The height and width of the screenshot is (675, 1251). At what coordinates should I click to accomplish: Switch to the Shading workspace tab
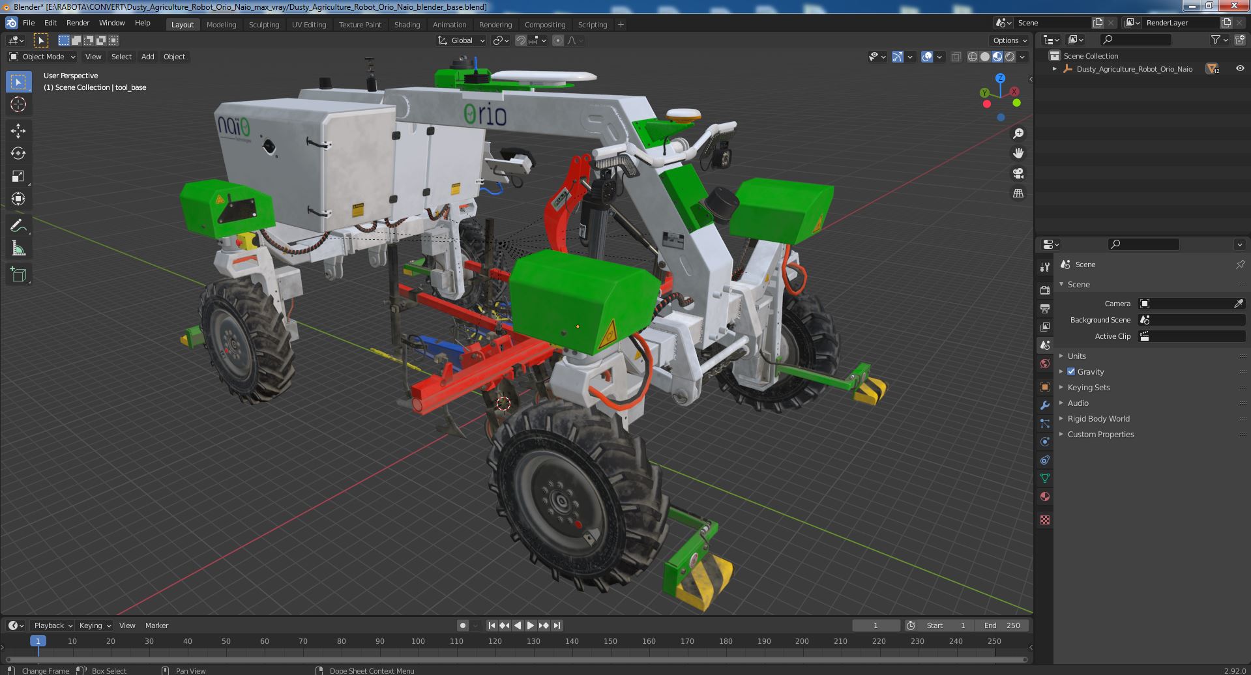pos(407,25)
